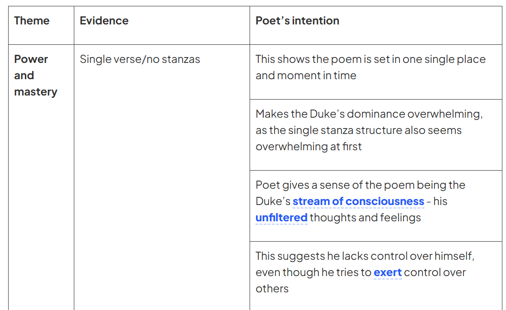Click the text "control over" after exert

[435, 272]
